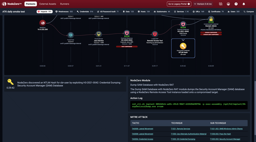256x142 pixels.
Task: Open the T1003: OS Credential Dumping link
Action: pos(183,139)
